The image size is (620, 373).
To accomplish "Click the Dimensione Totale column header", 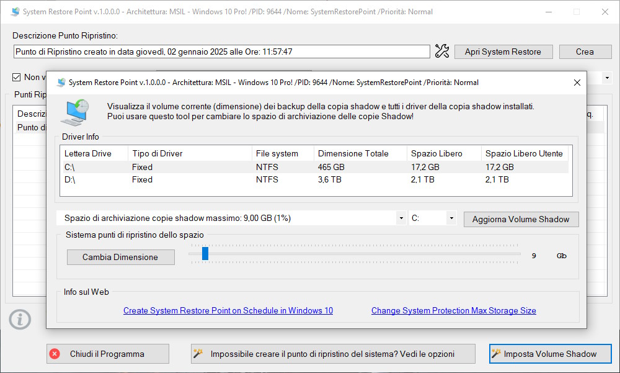I will click(x=360, y=153).
